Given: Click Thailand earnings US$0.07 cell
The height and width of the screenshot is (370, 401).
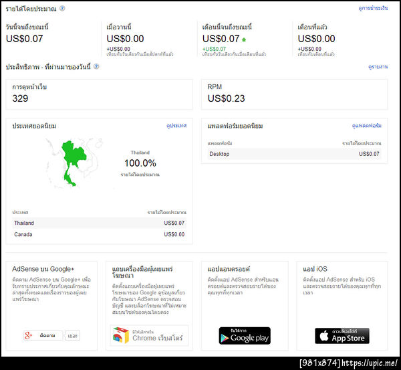Looking at the screenshot, I should pyautogui.click(x=174, y=223).
